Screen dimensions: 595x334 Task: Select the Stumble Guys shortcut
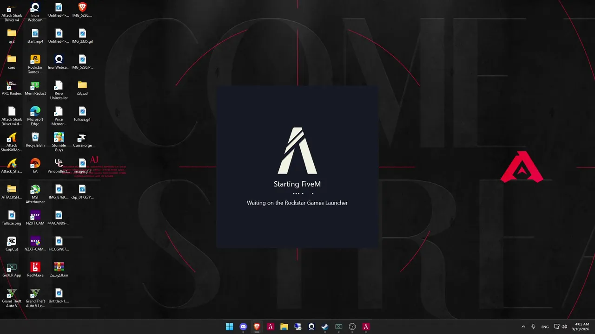(x=59, y=142)
